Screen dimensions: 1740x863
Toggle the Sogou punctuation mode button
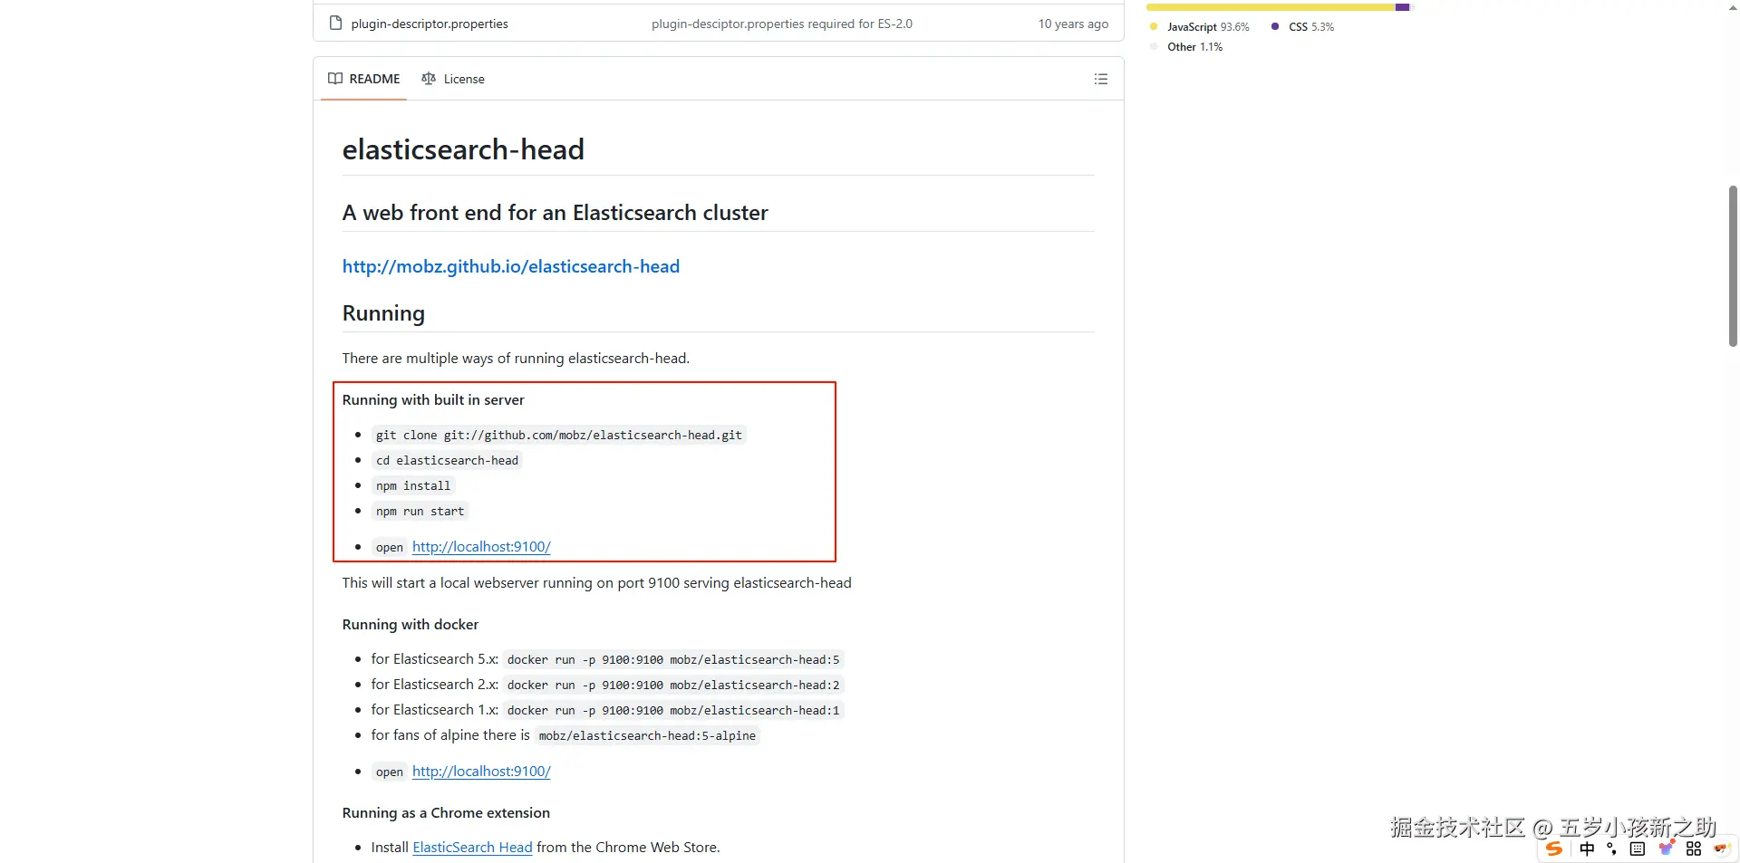(1611, 849)
